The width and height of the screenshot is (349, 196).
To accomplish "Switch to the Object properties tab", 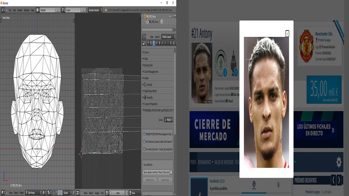I will pos(160,43).
